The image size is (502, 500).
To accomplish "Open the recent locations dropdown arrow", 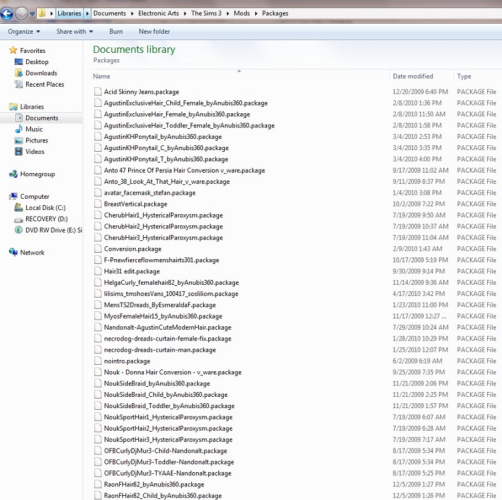I will tap(32, 14).
